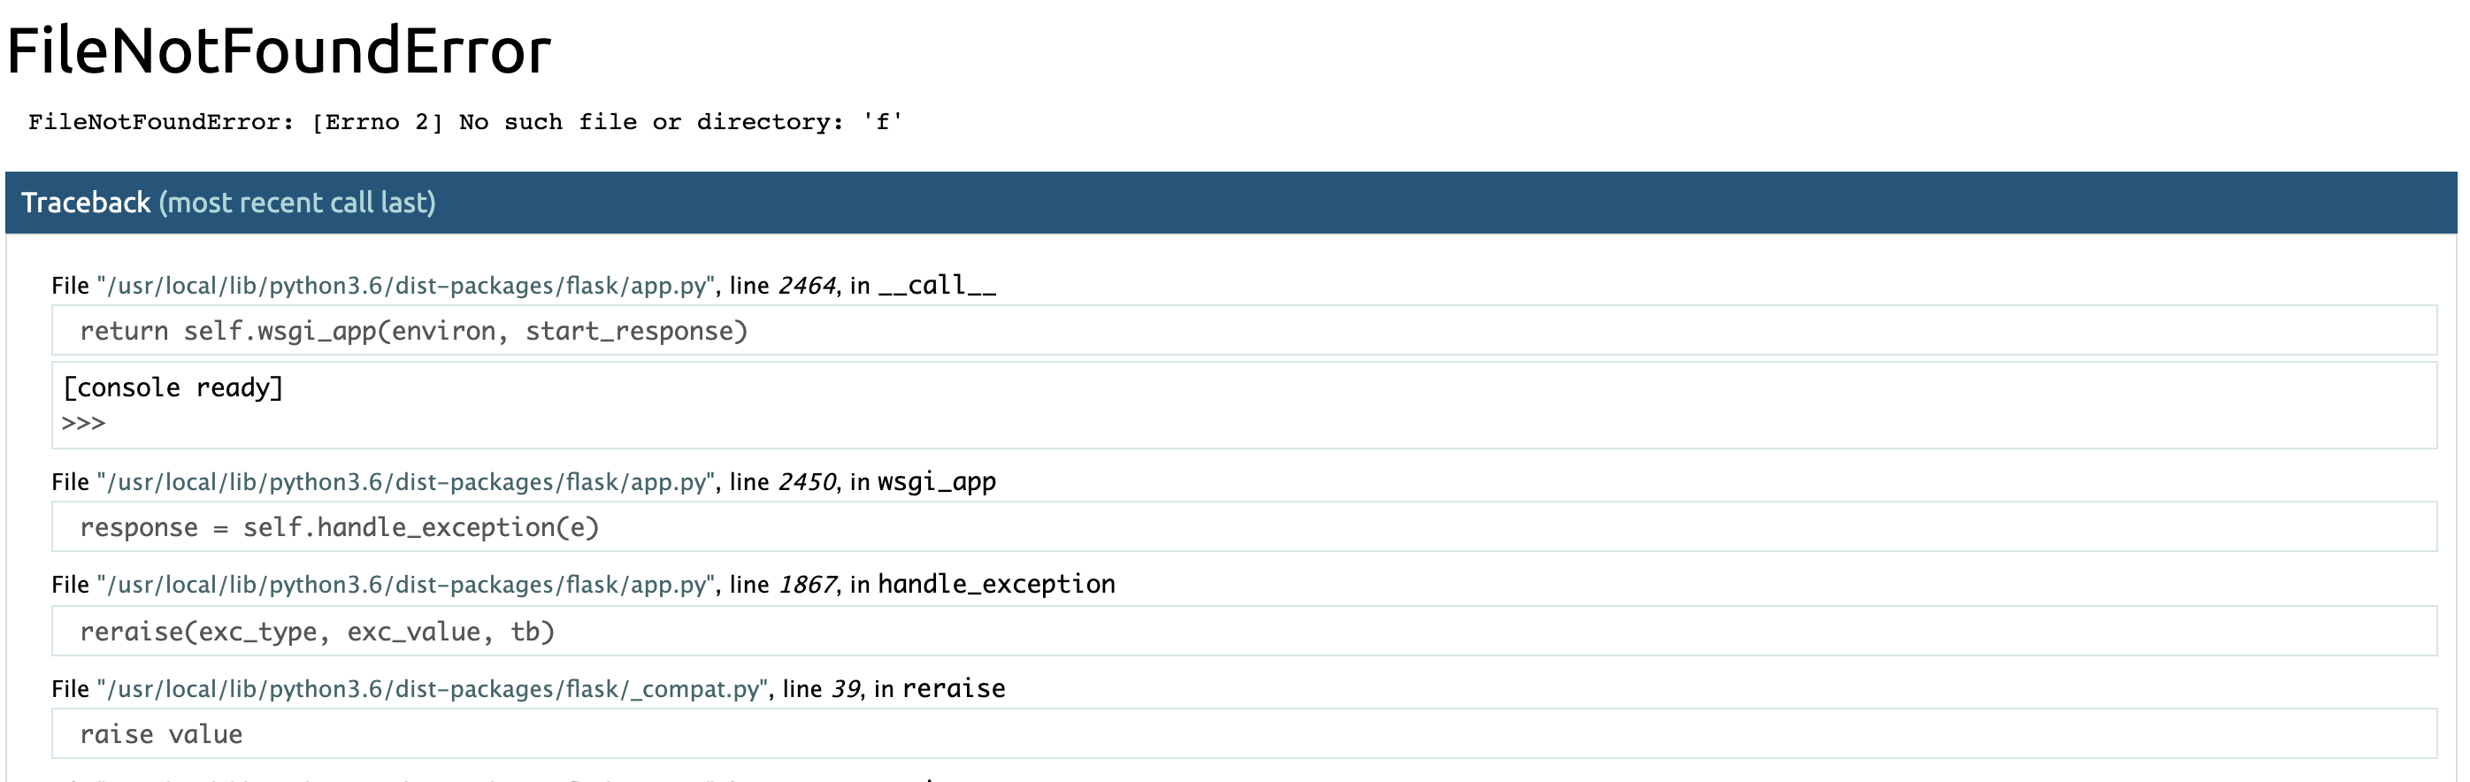The height and width of the screenshot is (782, 2470).
Task: Click the FileNotFoundError page heading
Action: [x=279, y=50]
